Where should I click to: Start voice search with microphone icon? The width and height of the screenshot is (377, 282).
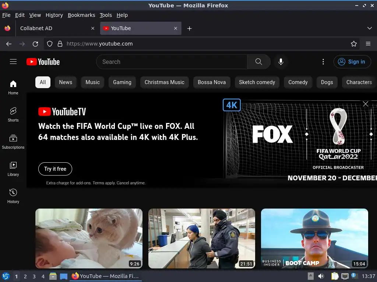[x=281, y=62]
